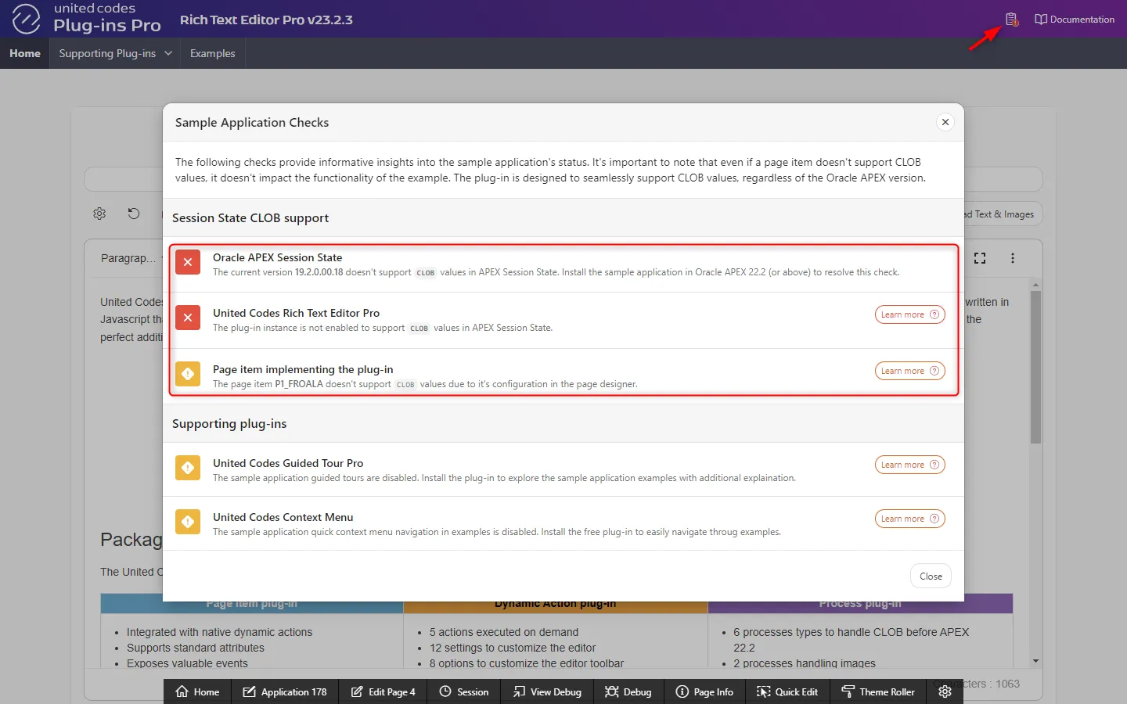Click the editor settings gear icon
Viewport: 1127px width, 704px height.
(99, 214)
